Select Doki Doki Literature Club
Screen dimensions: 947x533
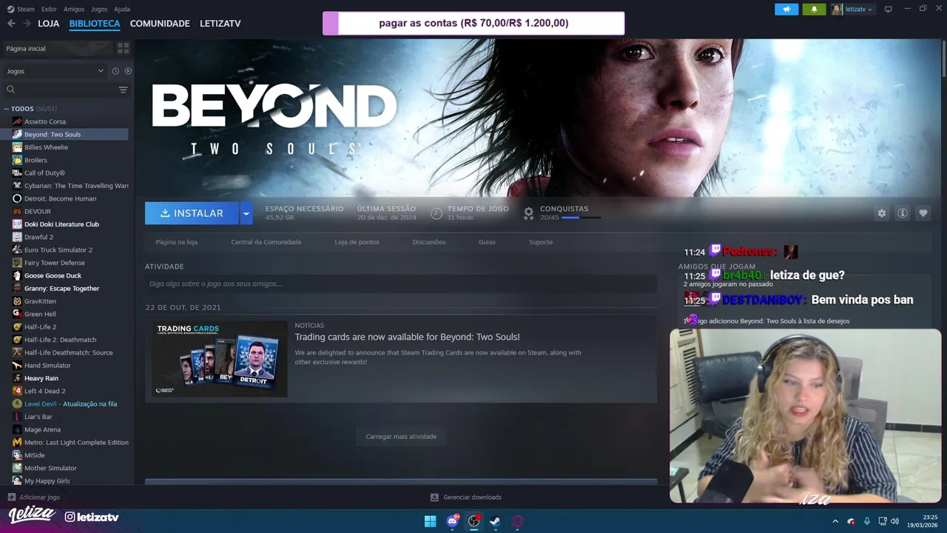(61, 224)
